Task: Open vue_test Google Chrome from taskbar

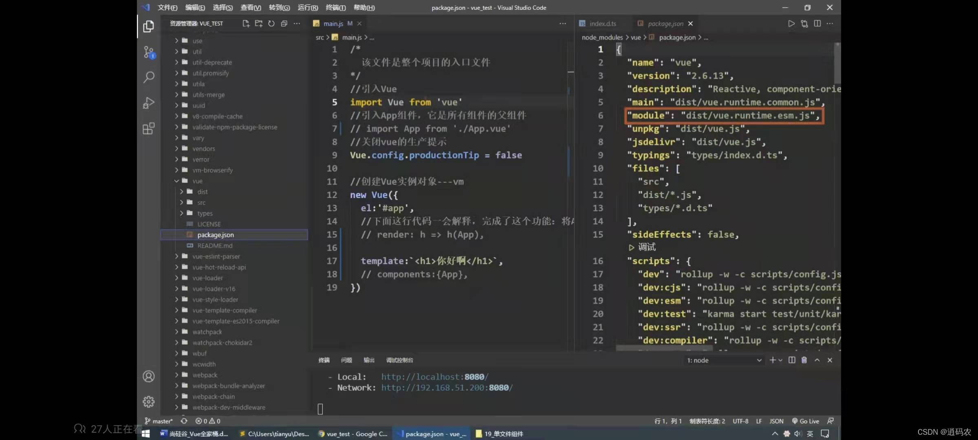Action: point(352,433)
